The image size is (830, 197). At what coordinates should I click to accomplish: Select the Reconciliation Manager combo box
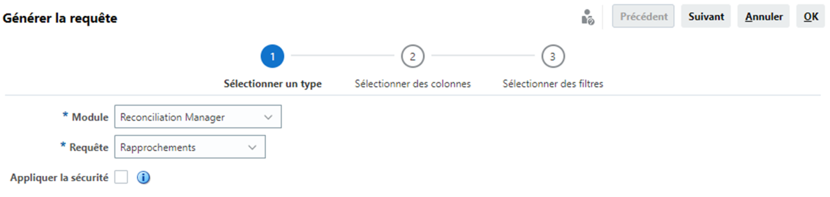point(198,117)
